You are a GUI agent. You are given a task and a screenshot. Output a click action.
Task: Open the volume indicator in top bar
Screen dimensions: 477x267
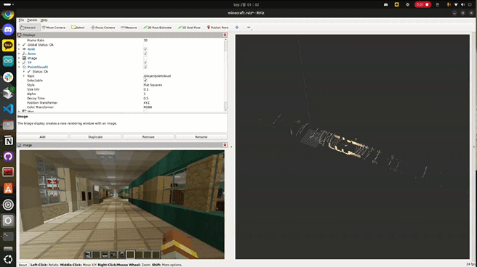click(x=462, y=4)
